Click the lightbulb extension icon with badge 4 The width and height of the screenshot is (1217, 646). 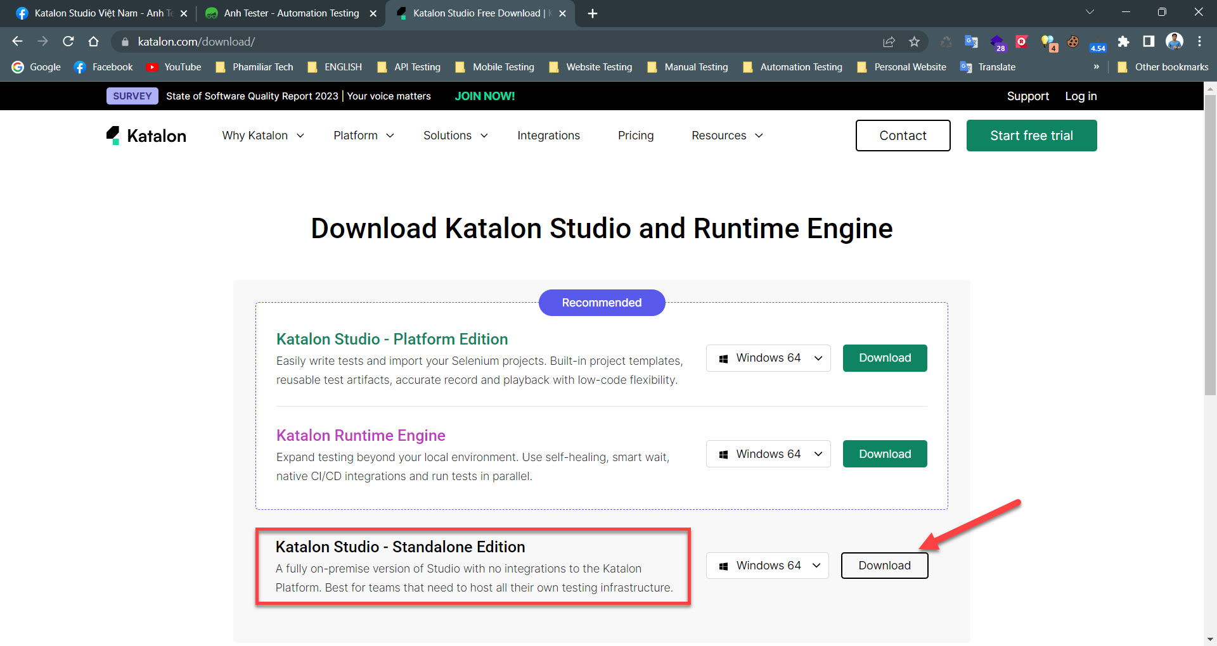pyautogui.click(x=1048, y=43)
